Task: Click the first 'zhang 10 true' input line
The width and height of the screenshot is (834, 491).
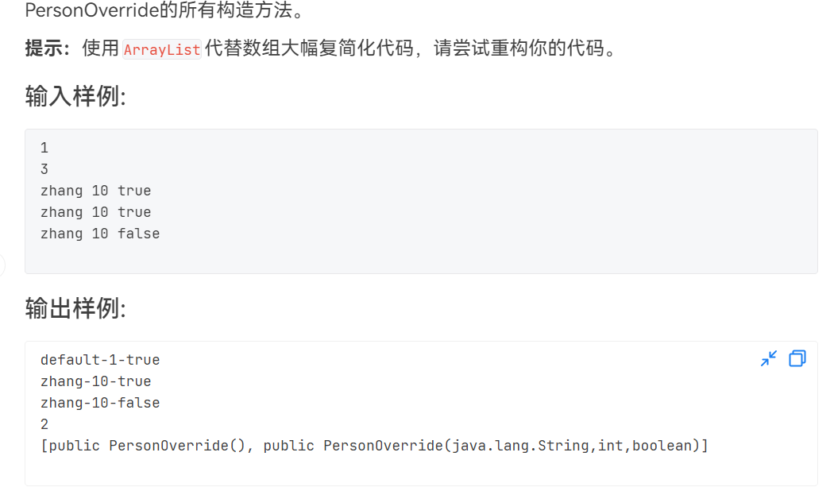Action: 95,191
